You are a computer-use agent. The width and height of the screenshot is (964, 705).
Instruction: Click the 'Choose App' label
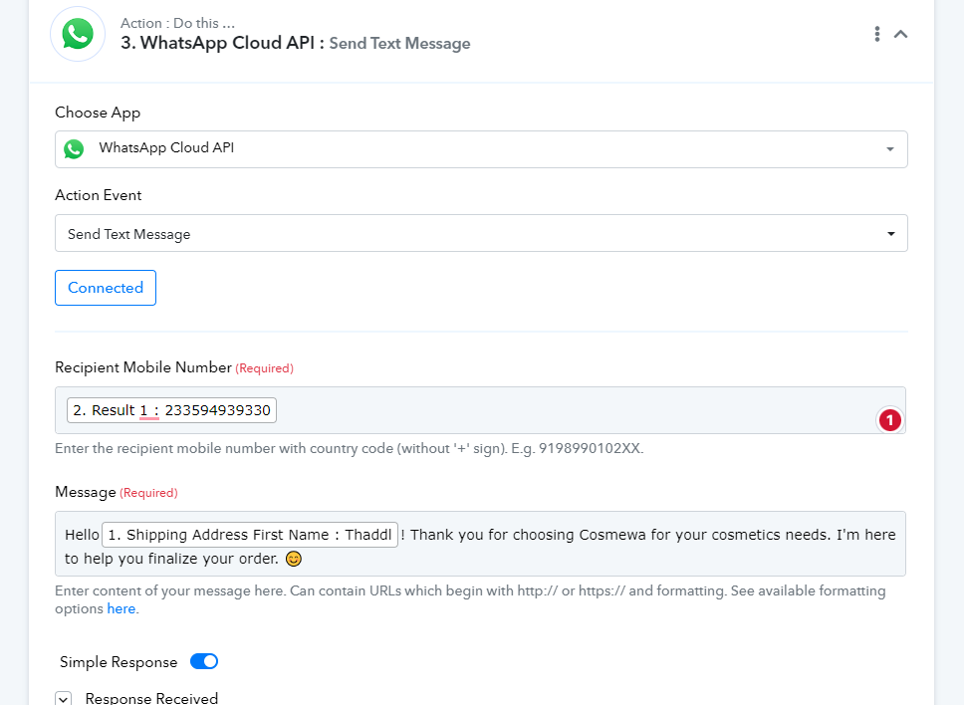point(98,113)
